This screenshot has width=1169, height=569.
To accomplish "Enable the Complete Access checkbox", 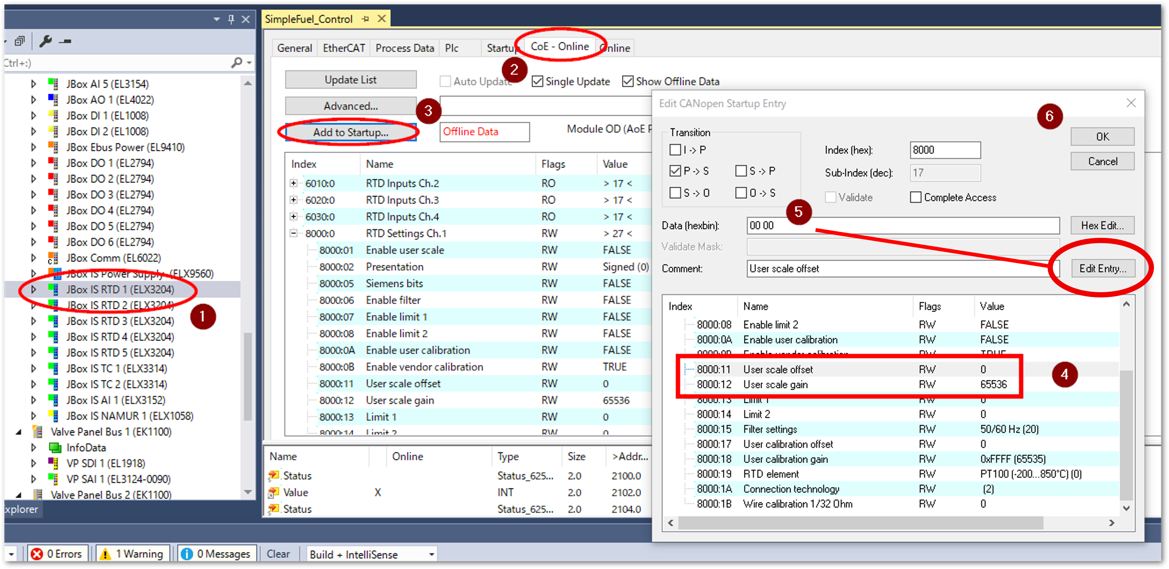I will coord(915,198).
